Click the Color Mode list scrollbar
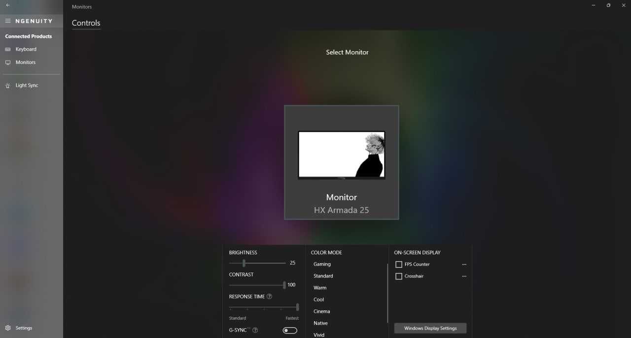This screenshot has height=338, width=631. point(388,293)
